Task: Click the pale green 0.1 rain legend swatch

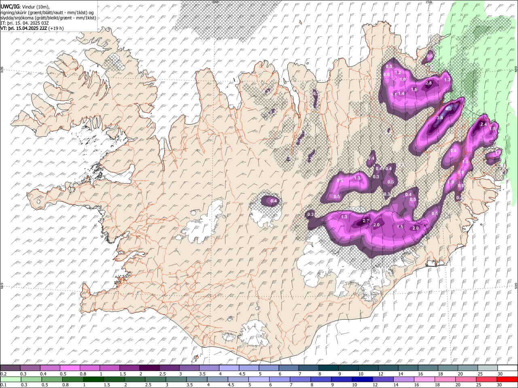Action: [11, 379]
